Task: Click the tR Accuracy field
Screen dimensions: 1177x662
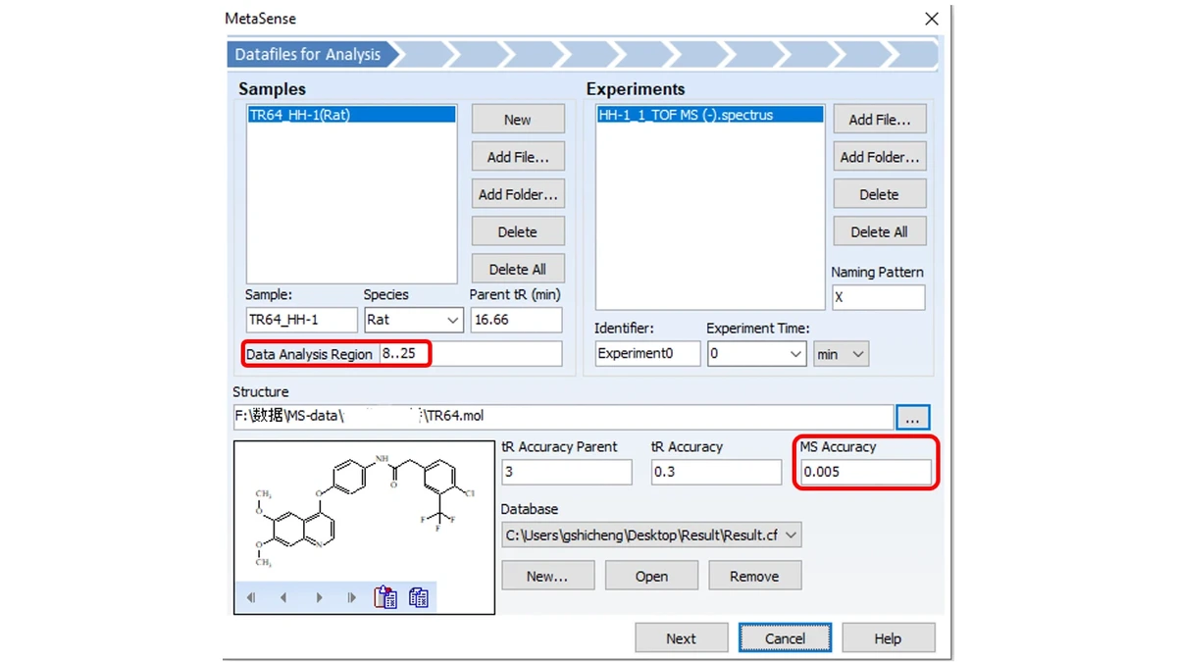Action: pos(716,472)
